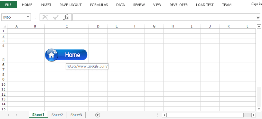Click the Insert Function fx icon

tap(66, 17)
